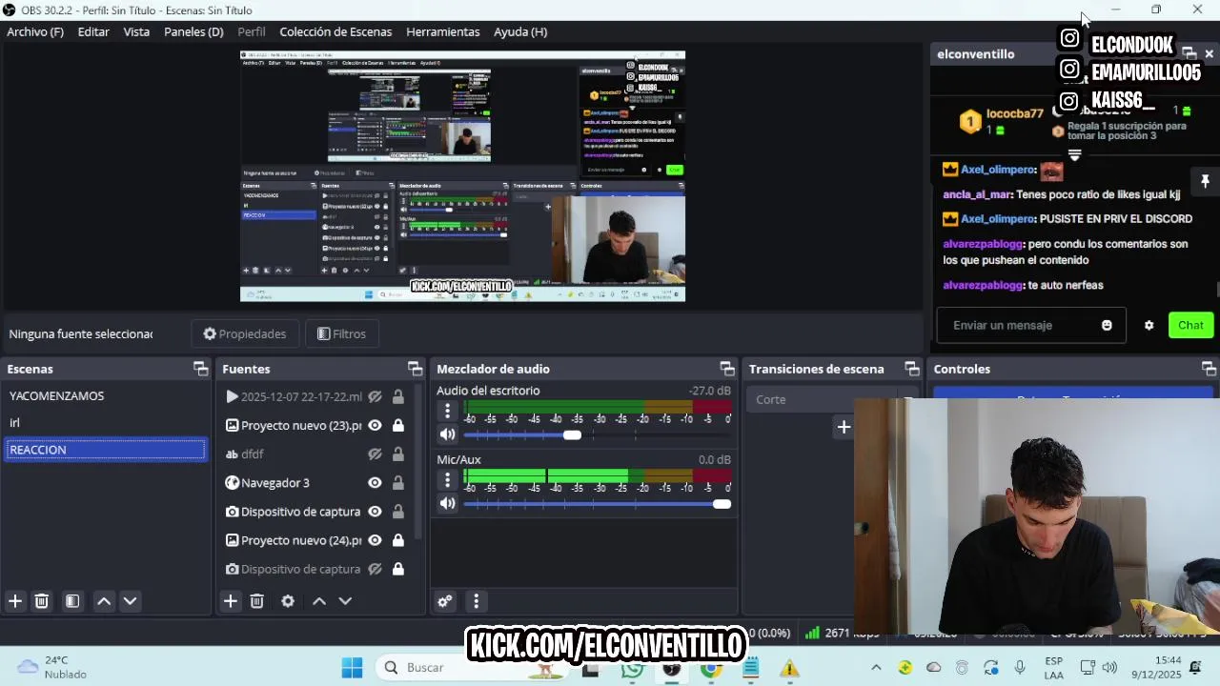Add a new scene in Escenas panel

tap(15, 601)
